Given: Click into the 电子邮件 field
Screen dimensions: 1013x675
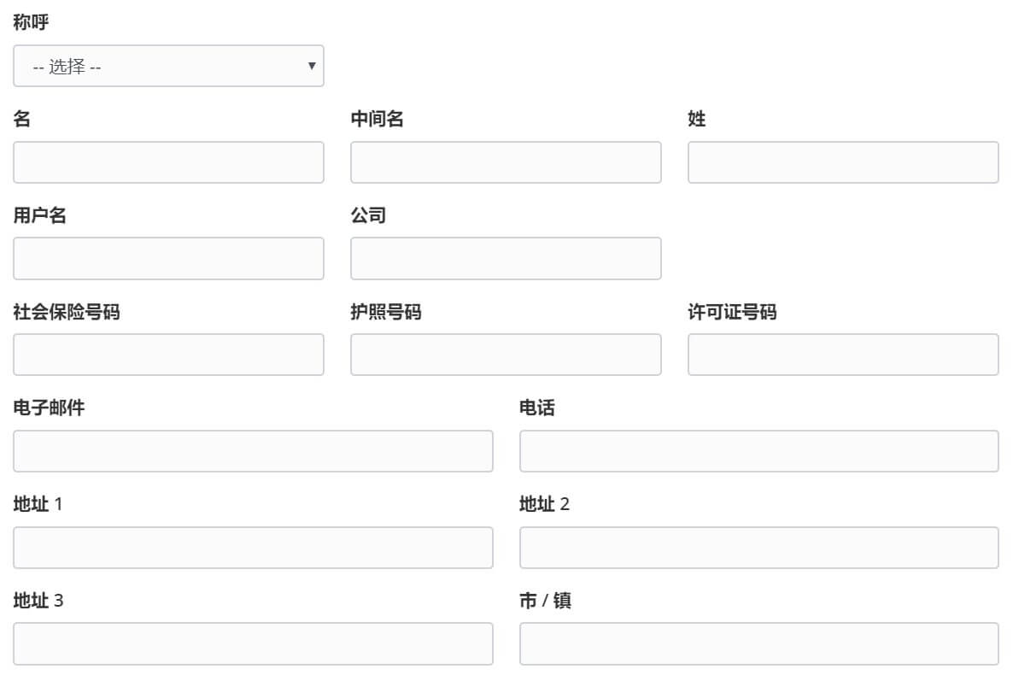Looking at the screenshot, I should coord(253,451).
